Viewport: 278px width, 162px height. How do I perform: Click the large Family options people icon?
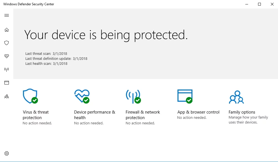coord(236,97)
